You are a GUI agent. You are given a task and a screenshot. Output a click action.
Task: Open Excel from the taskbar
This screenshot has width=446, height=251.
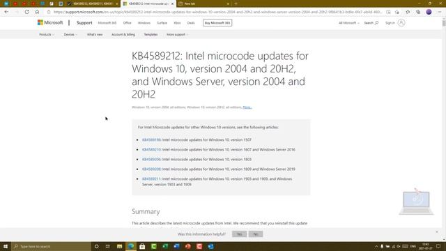click(x=165, y=246)
